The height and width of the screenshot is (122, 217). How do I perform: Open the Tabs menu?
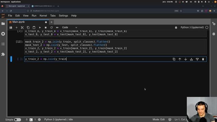coord(53,16)
